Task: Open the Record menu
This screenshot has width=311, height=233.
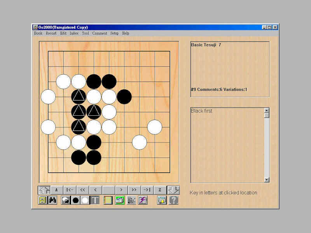Action: click(51, 33)
